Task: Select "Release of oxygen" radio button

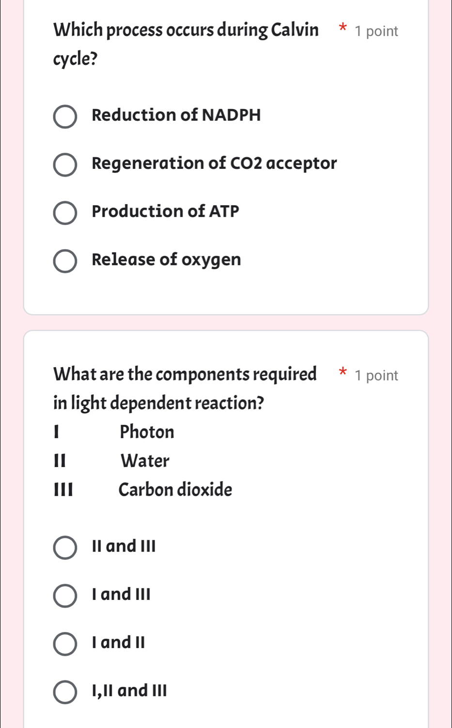Action: (64, 260)
